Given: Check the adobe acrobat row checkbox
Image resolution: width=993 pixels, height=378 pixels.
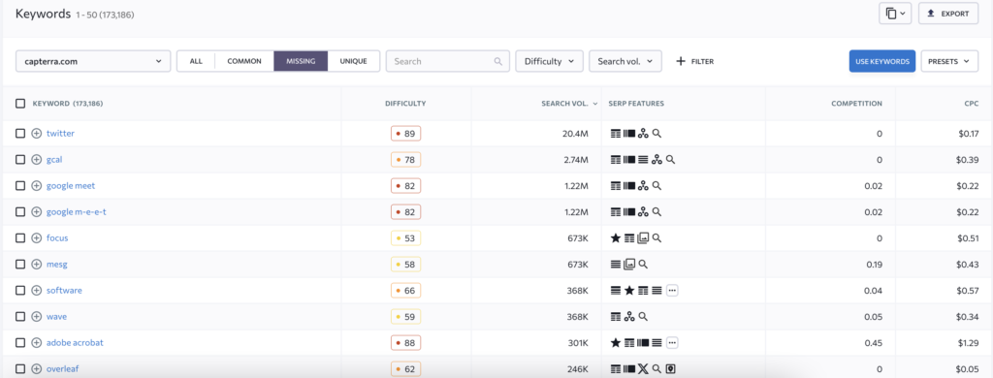Looking at the screenshot, I should pyautogui.click(x=20, y=342).
